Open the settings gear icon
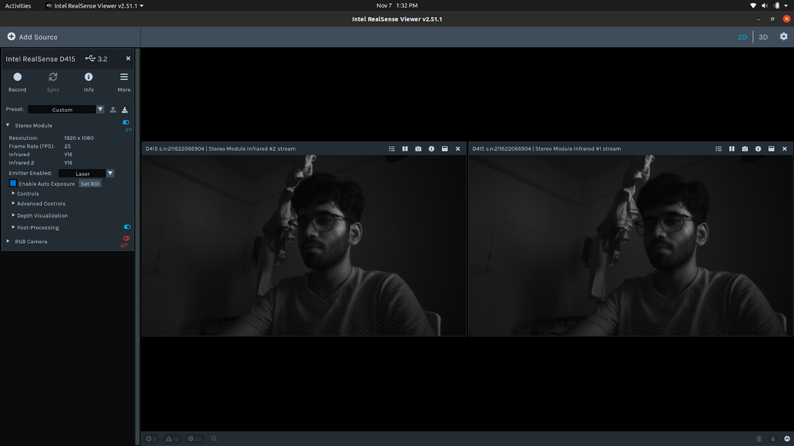Screen dimensions: 794x446 [x=783, y=36]
